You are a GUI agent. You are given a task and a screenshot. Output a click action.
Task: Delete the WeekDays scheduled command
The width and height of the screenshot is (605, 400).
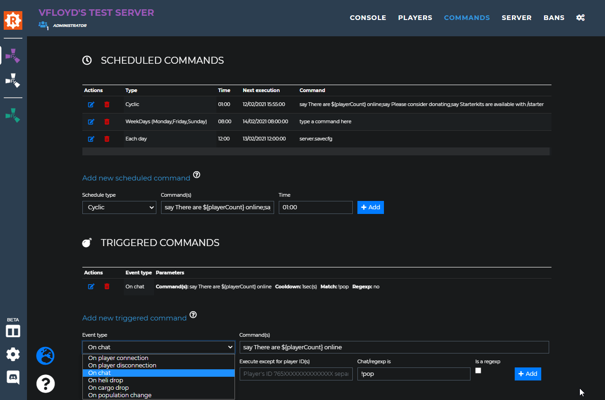[107, 121]
